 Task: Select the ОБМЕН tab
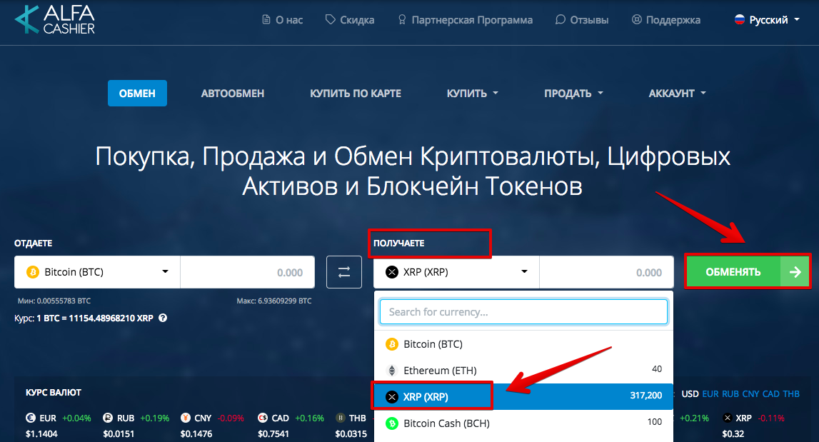[137, 93]
